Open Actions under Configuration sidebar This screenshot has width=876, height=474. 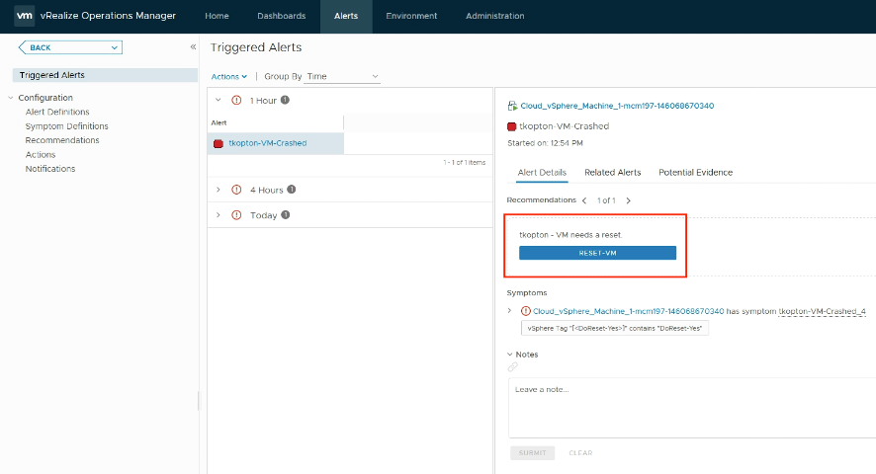(x=41, y=155)
